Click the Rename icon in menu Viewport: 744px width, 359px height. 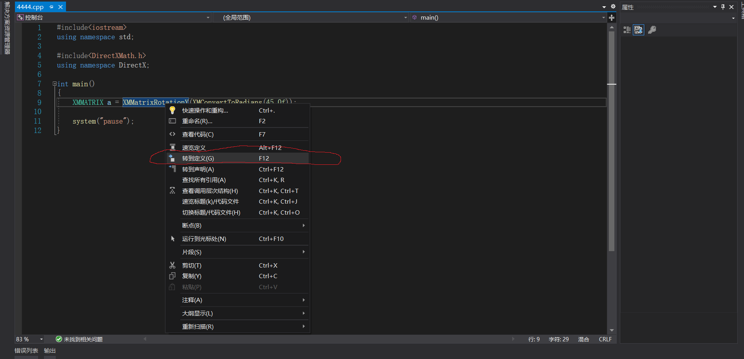pyautogui.click(x=172, y=121)
